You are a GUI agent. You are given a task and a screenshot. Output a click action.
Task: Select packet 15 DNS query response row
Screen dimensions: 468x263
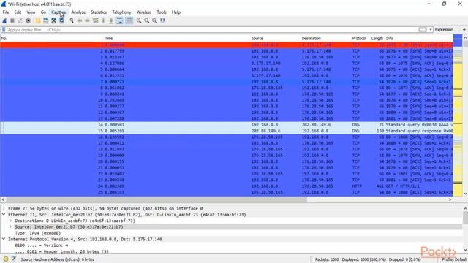(227, 131)
